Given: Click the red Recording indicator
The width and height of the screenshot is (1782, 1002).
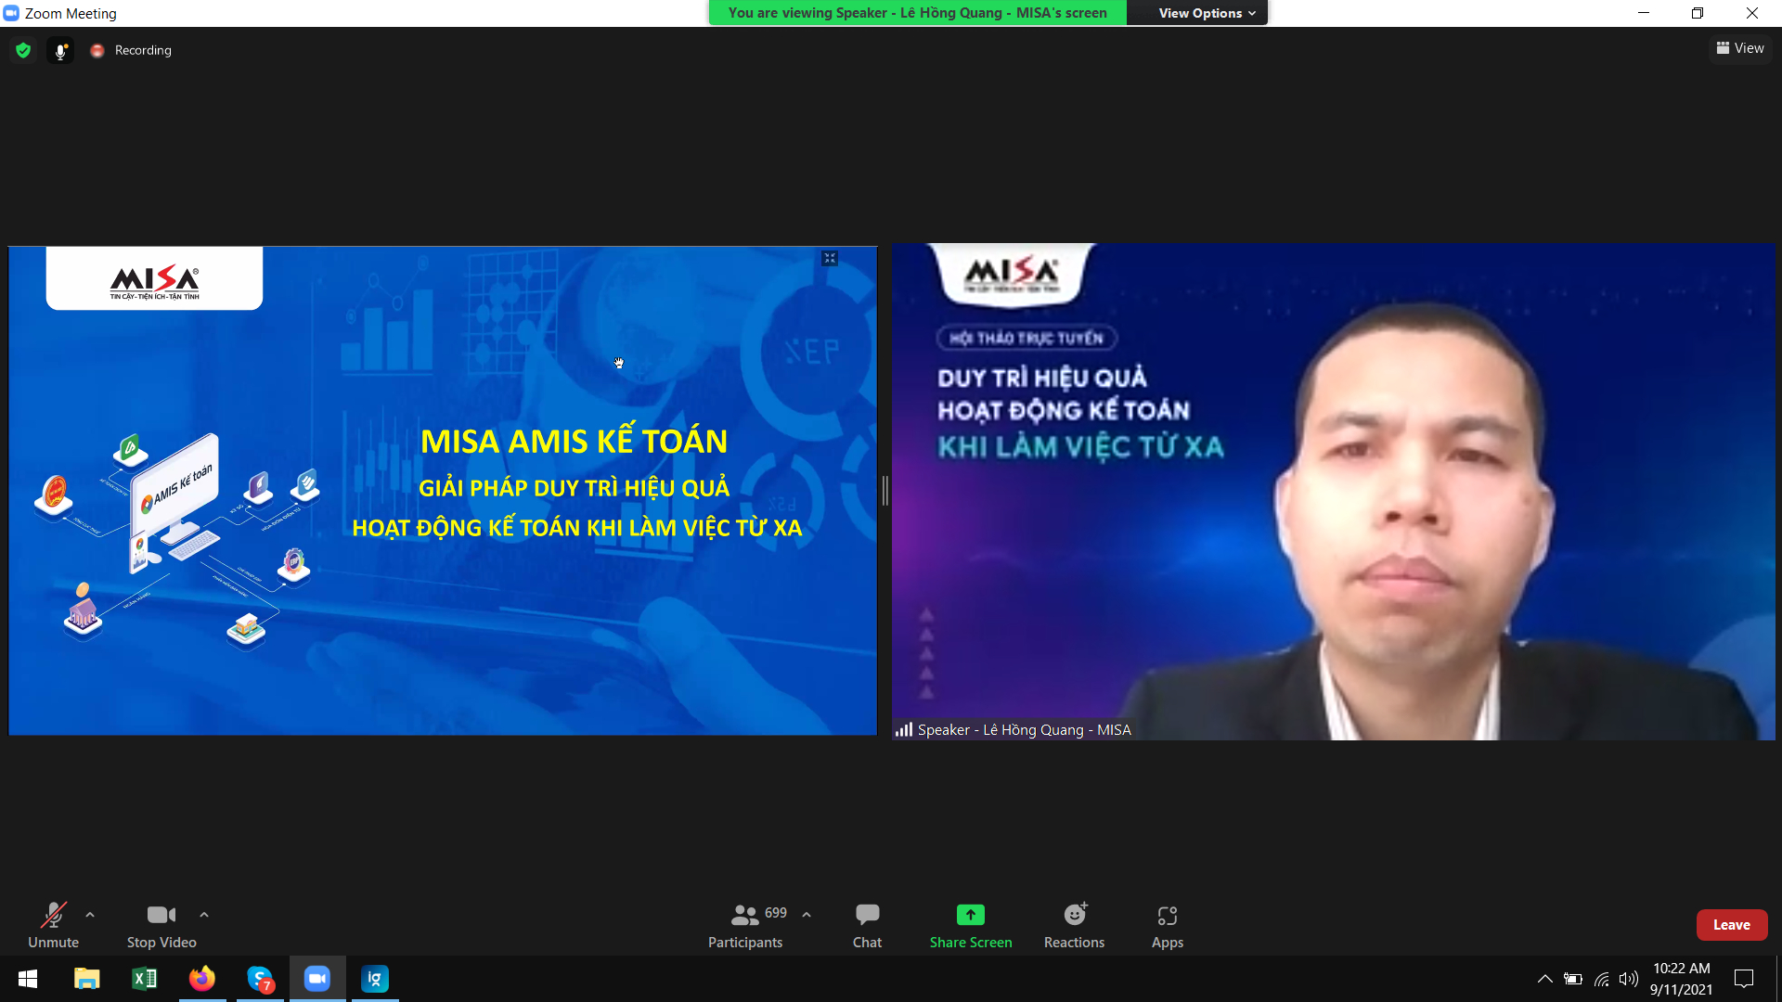Looking at the screenshot, I should pos(97,51).
